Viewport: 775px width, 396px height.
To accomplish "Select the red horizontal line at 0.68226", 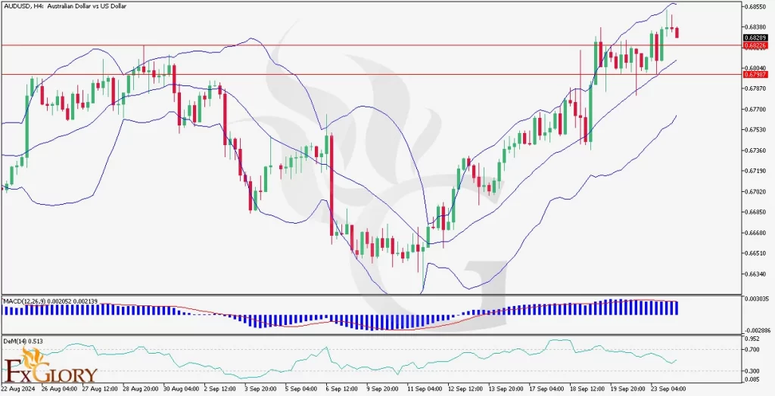I will pos(371,45).
